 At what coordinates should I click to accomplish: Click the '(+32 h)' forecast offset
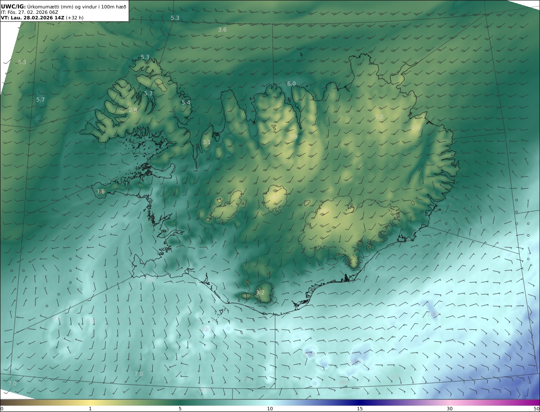tap(75, 18)
